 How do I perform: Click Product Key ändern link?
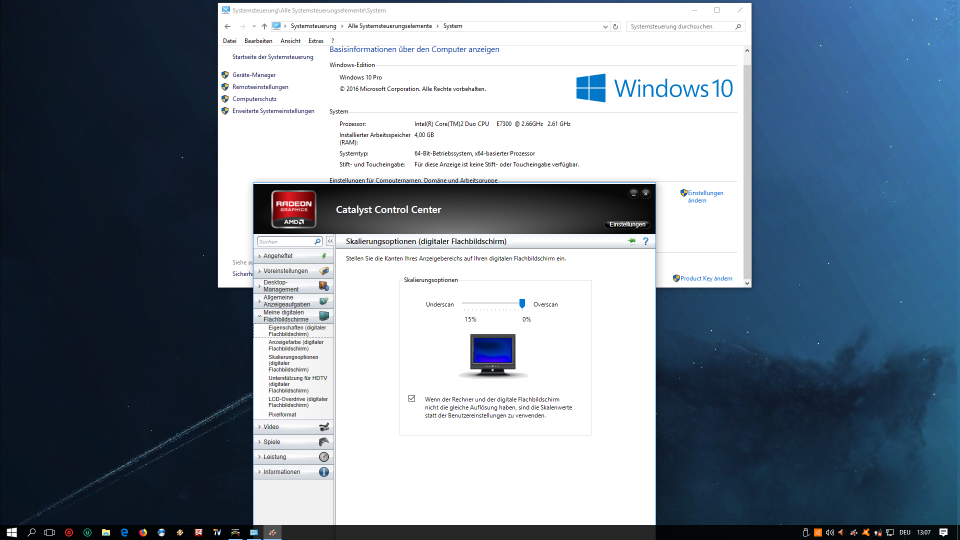706,278
